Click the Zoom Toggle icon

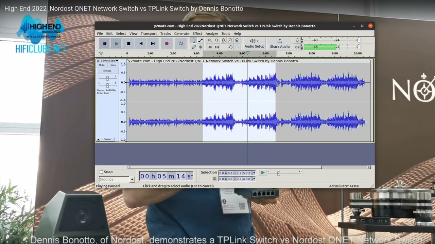[x=237, y=41]
